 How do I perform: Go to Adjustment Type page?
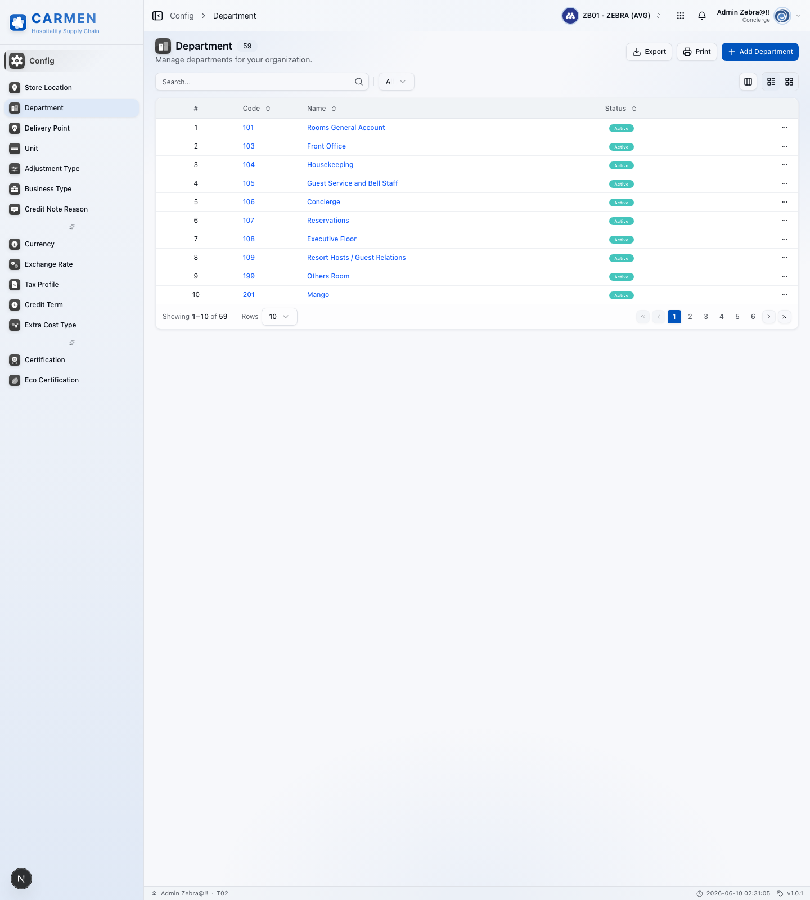pos(72,169)
